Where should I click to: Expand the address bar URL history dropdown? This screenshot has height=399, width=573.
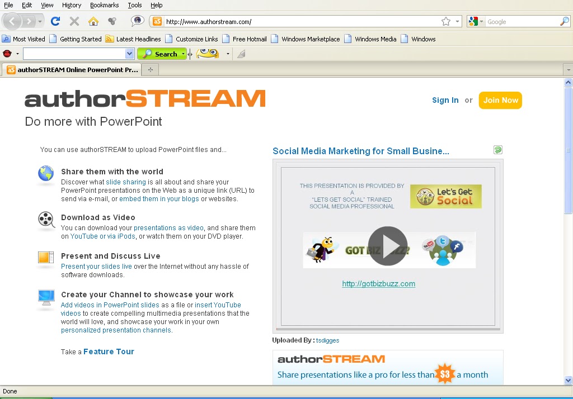[457, 22]
